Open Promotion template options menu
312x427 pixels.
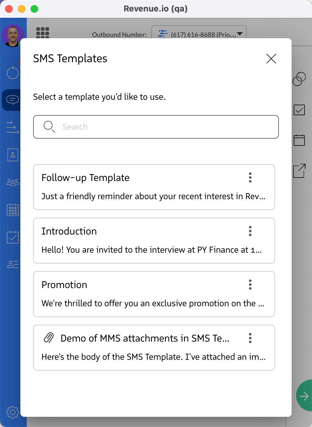tap(250, 285)
